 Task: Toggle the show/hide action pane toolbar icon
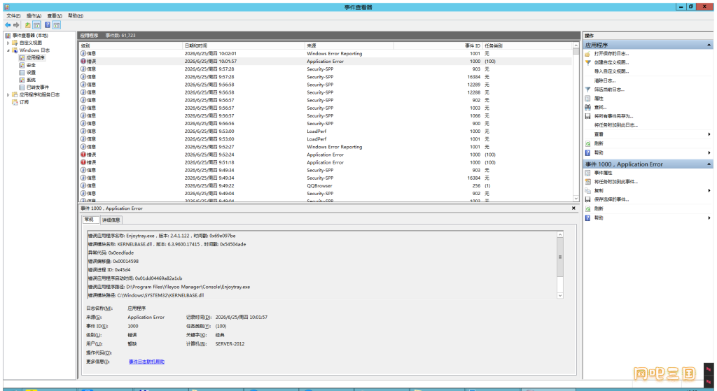pyautogui.click(x=57, y=25)
